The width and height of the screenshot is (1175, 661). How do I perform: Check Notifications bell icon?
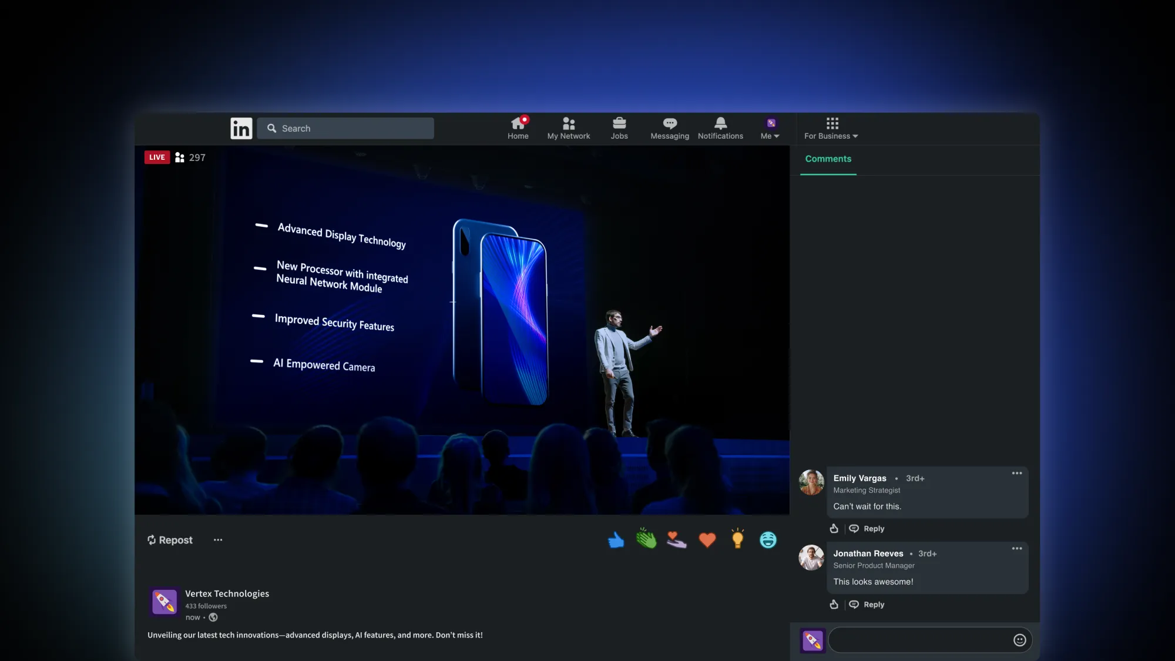(x=720, y=123)
